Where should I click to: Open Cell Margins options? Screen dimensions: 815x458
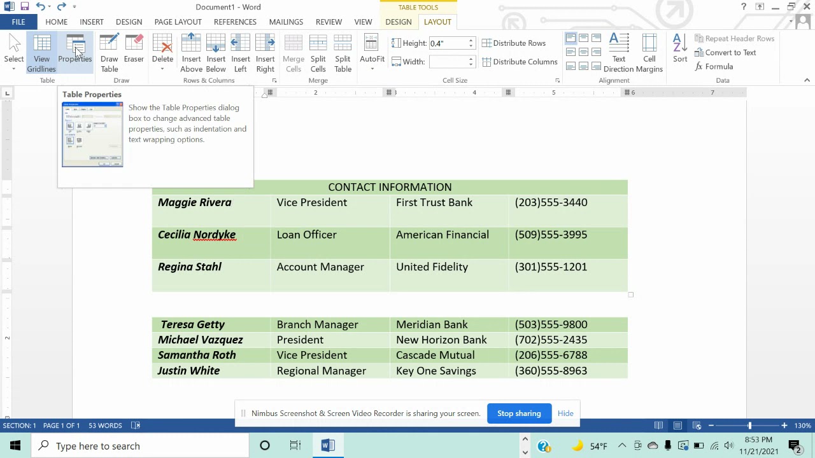tap(649, 53)
